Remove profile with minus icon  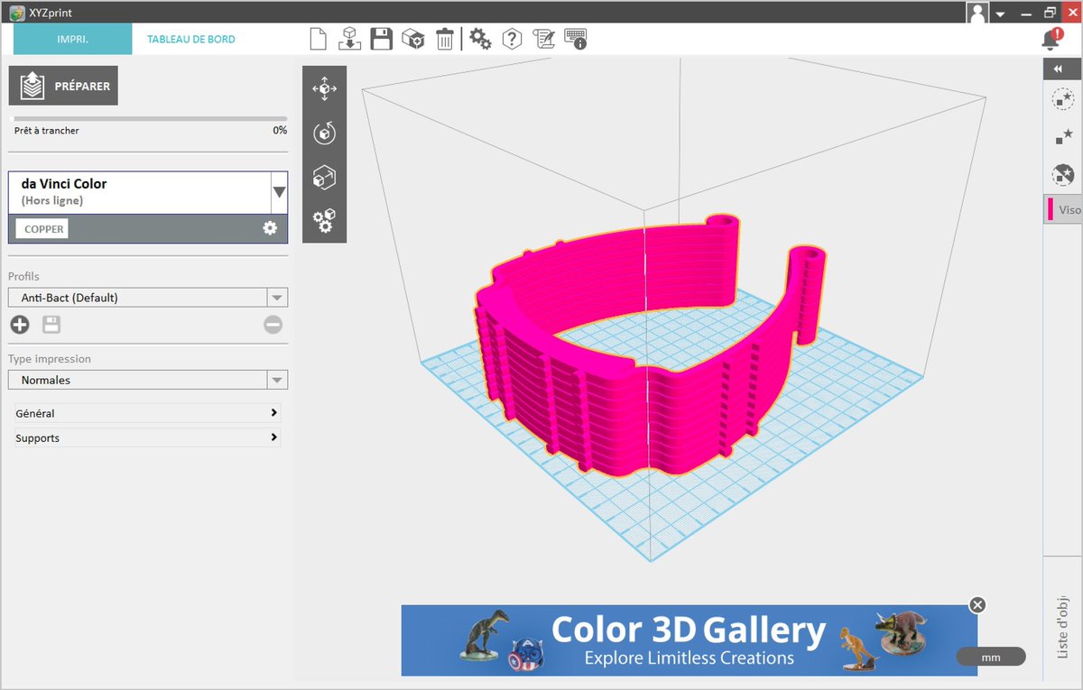273,325
